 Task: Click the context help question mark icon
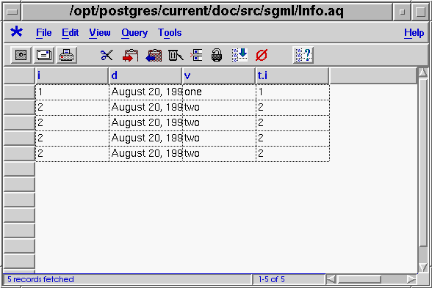pos(303,55)
